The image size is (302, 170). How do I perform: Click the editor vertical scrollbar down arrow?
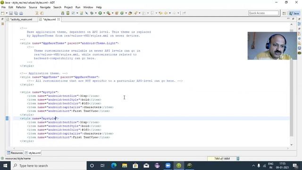(x=292, y=145)
